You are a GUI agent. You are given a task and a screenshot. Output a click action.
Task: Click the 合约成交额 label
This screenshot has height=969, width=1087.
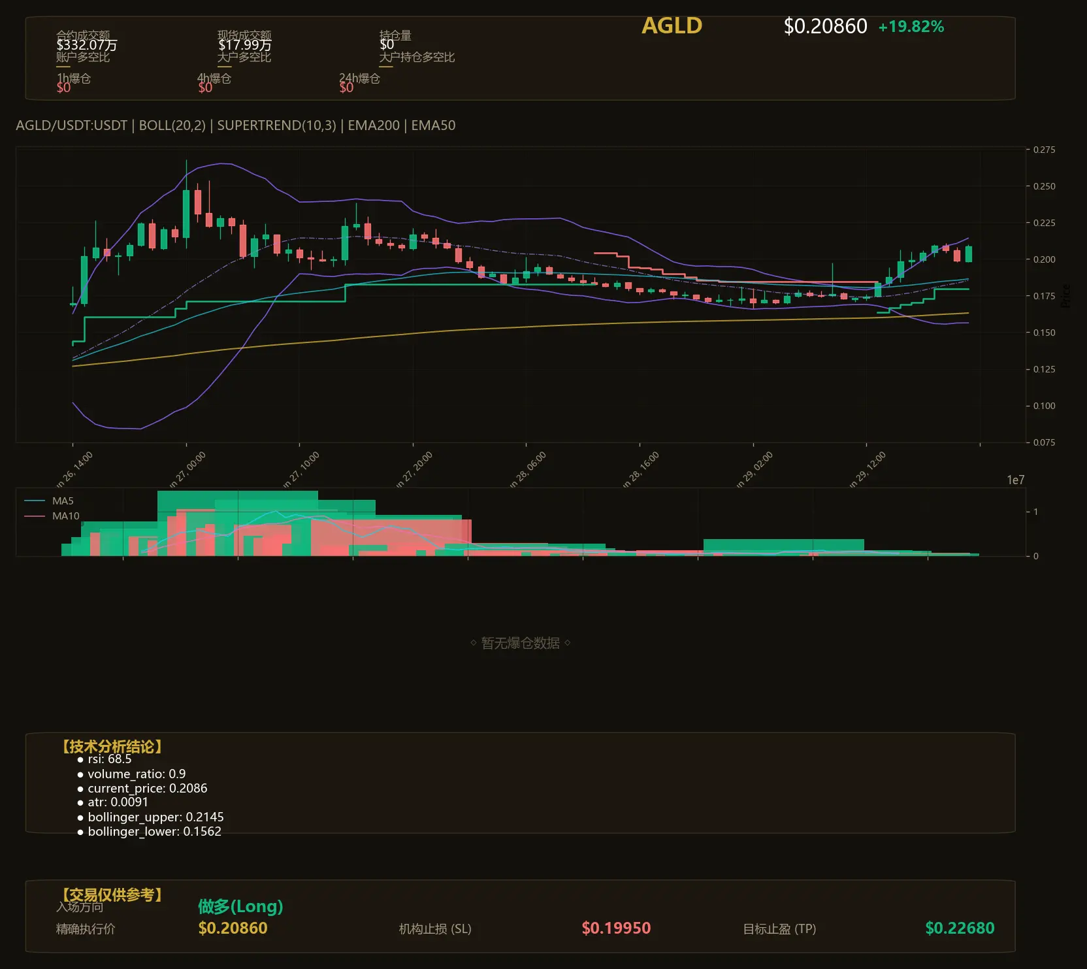coord(83,35)
